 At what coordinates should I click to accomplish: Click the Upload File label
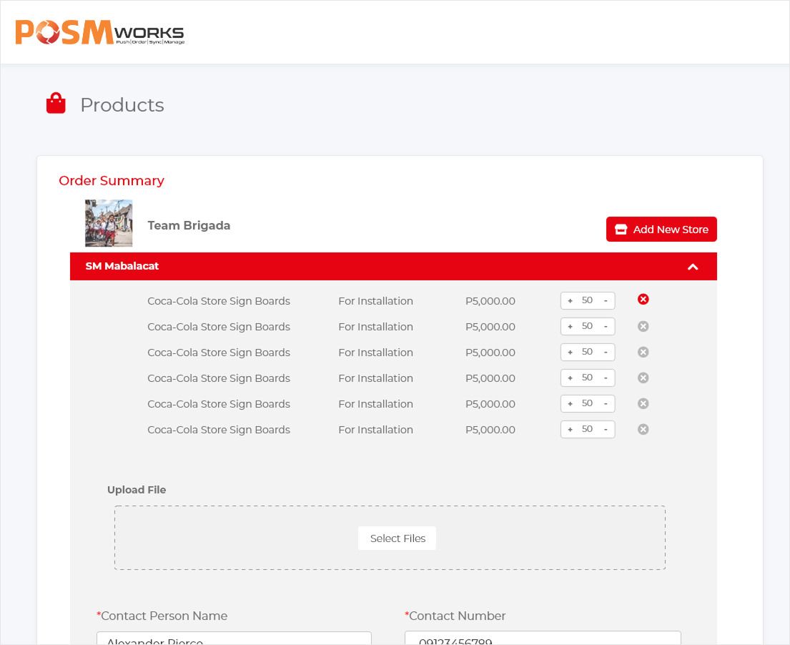137,490
